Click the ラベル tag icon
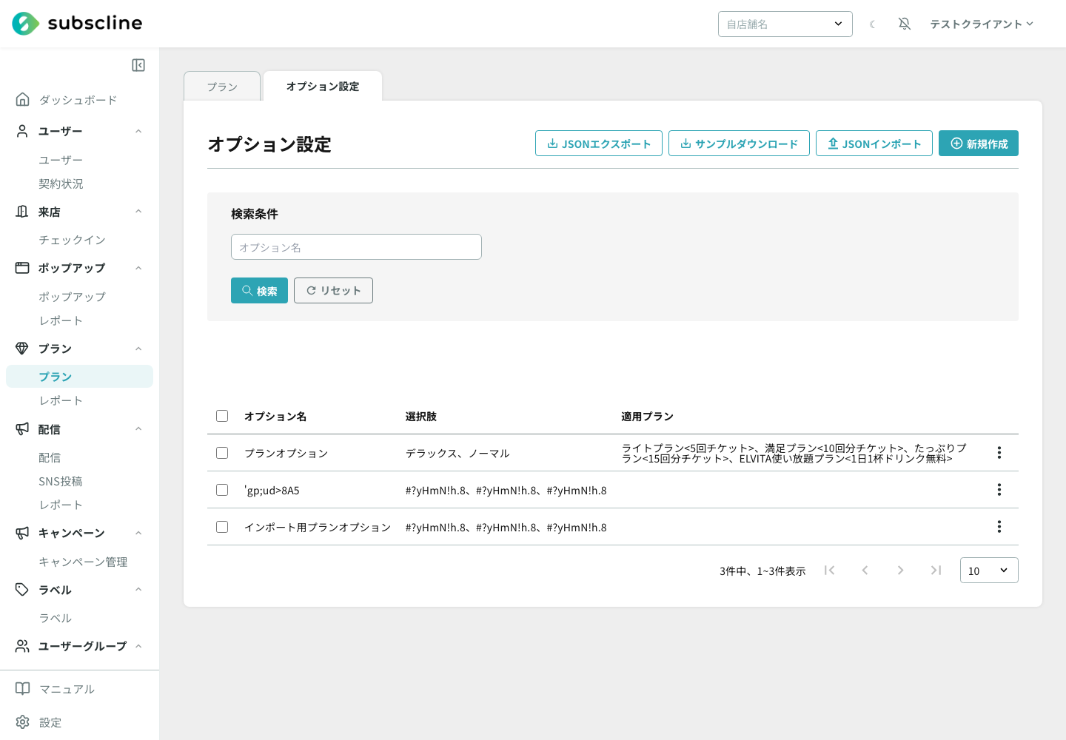 coord(23,590)
